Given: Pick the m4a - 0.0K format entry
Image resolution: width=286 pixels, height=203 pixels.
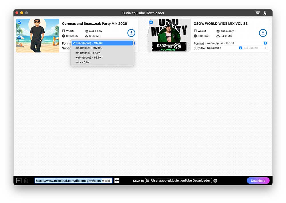Looking at the screenshot, I should click(82, 62).
